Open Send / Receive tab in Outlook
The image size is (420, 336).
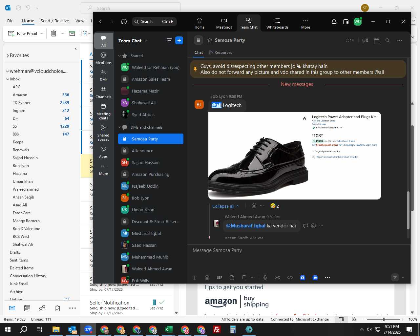tap(54, 21)
